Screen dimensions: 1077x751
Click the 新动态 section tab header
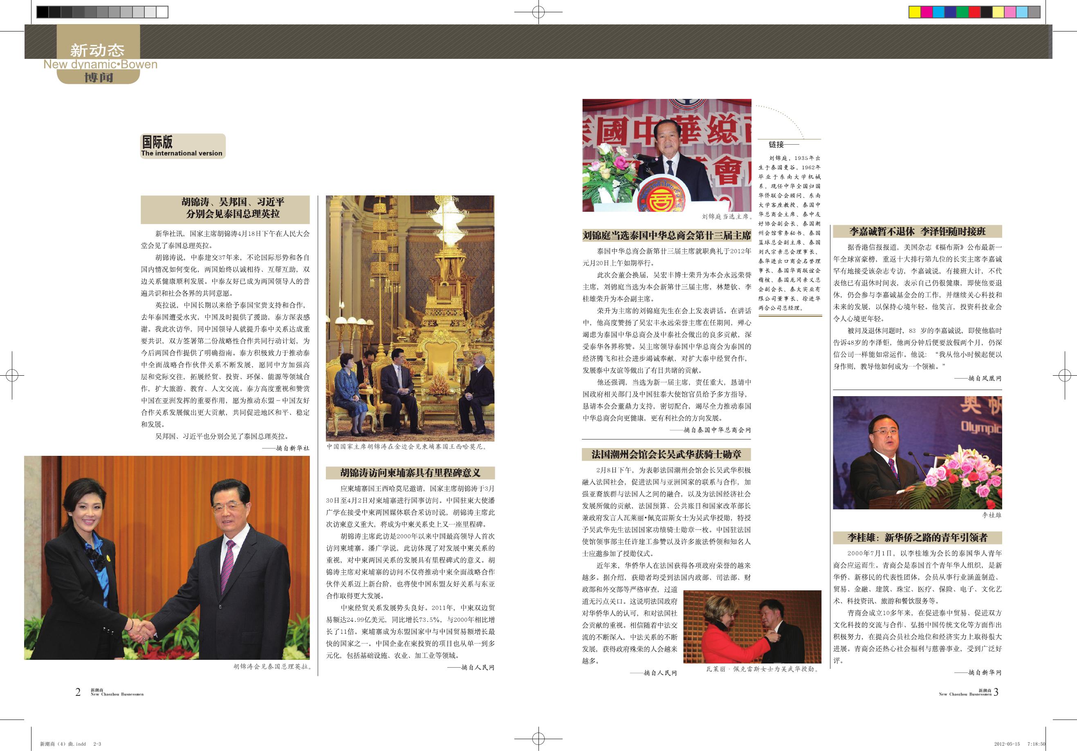pos(98,50)
